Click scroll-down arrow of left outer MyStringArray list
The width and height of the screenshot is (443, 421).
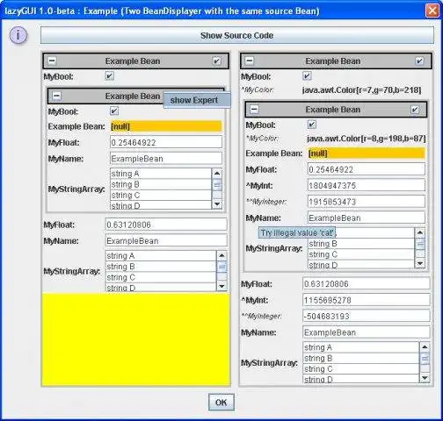pyautogui.click(x=221, y=286)
